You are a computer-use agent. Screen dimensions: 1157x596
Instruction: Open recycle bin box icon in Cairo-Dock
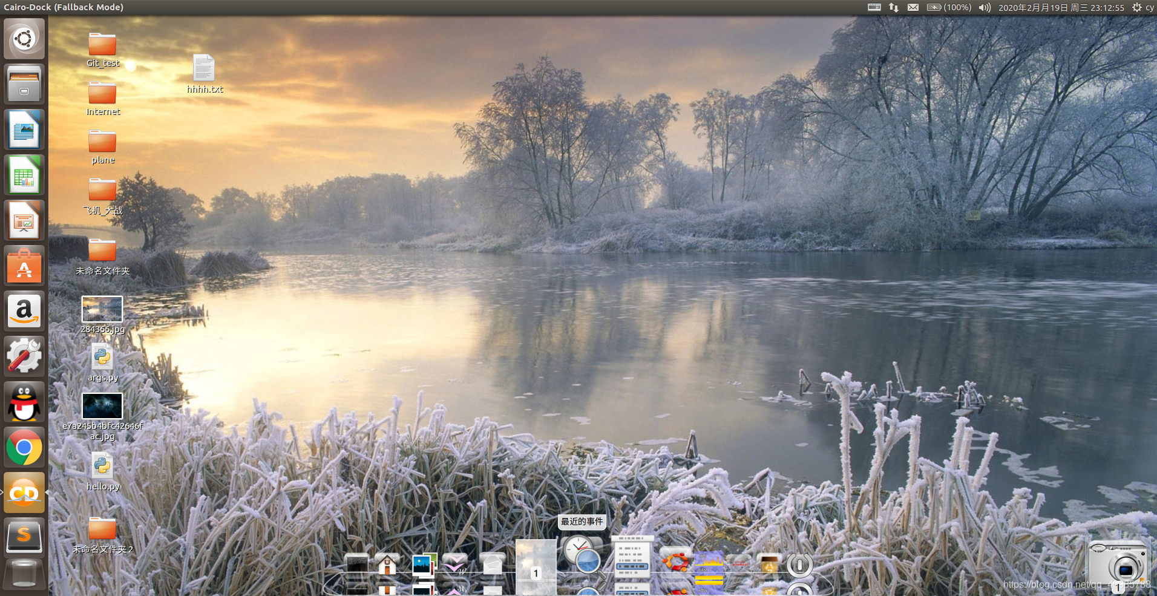click(x=769, y=564)
